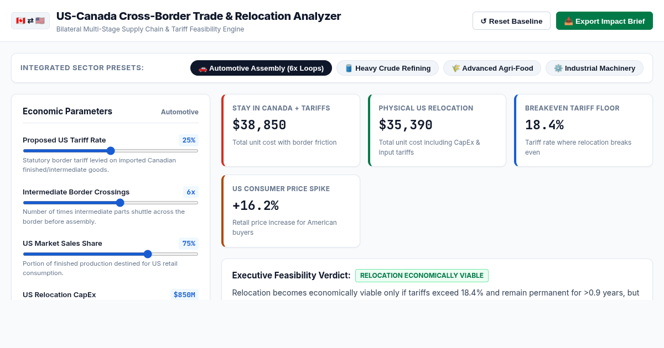Open the Breakeven Tariff Floor card
The height and width of the screenshot is (348, 664).
click(x=583, y=130)
